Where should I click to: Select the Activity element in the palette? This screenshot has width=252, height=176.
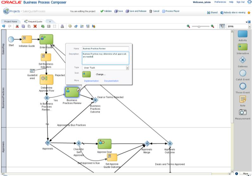tap(242, 34)
